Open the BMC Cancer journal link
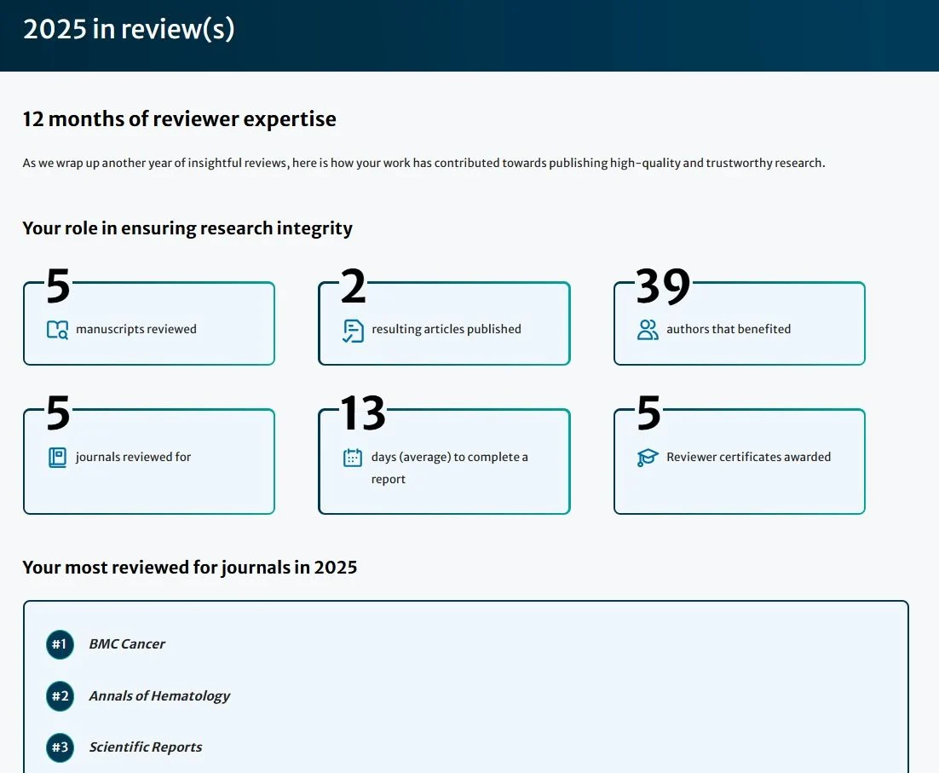Viewport: 939px width, 773px height. click(127, 644)
